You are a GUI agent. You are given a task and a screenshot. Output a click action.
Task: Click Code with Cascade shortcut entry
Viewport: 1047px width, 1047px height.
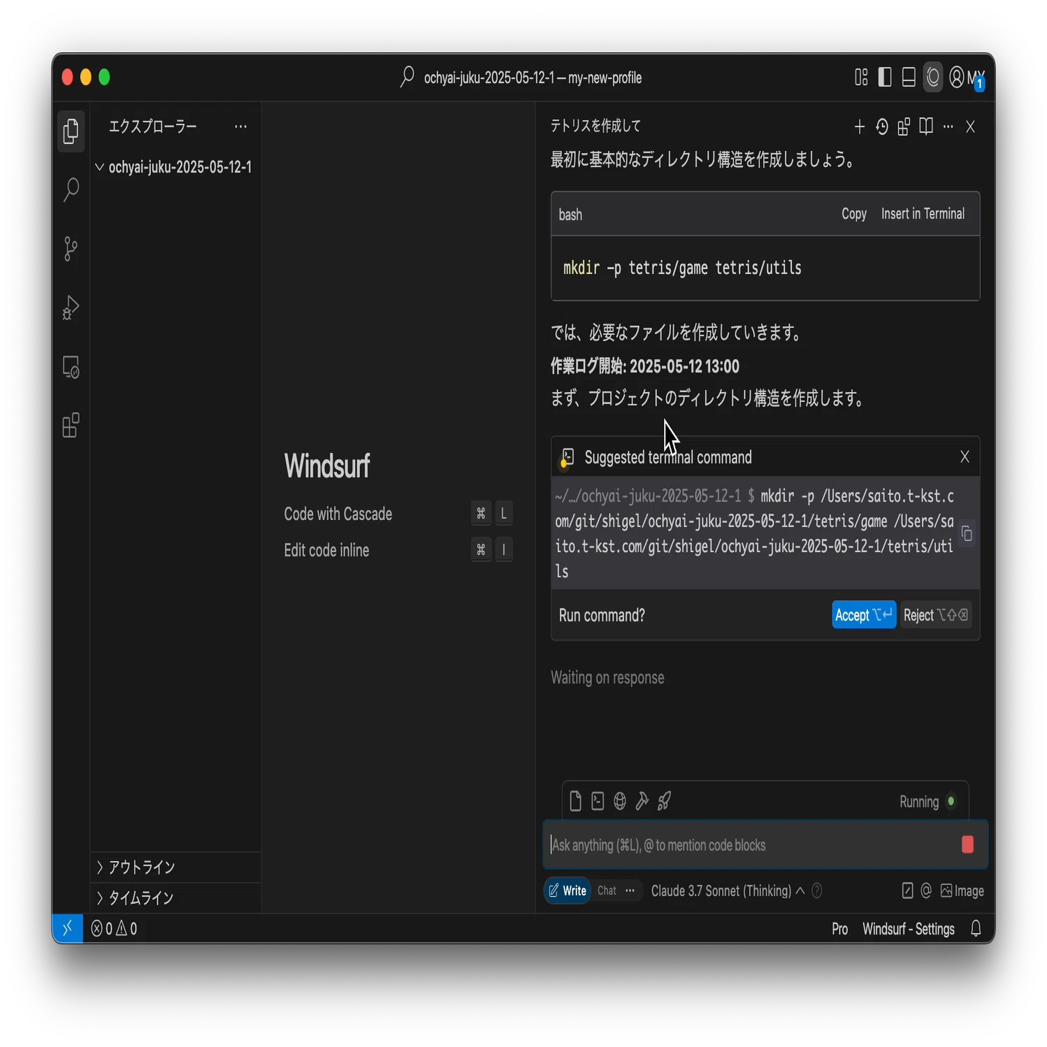coord(398,514)
